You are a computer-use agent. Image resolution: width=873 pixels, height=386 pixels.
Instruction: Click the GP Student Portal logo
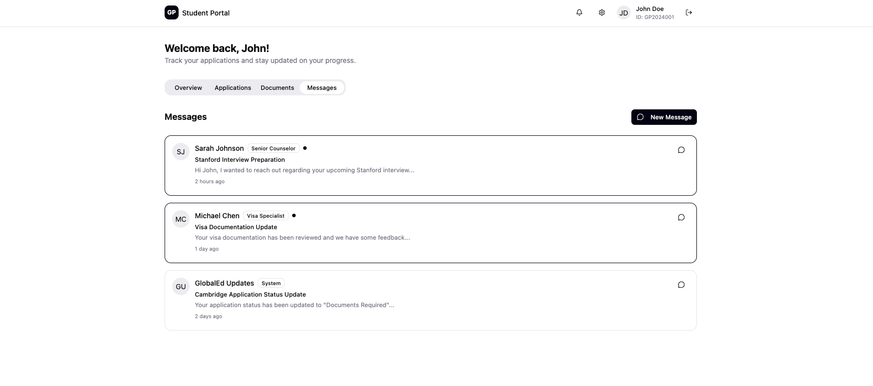pyautogui.click(x=172, y=12)
